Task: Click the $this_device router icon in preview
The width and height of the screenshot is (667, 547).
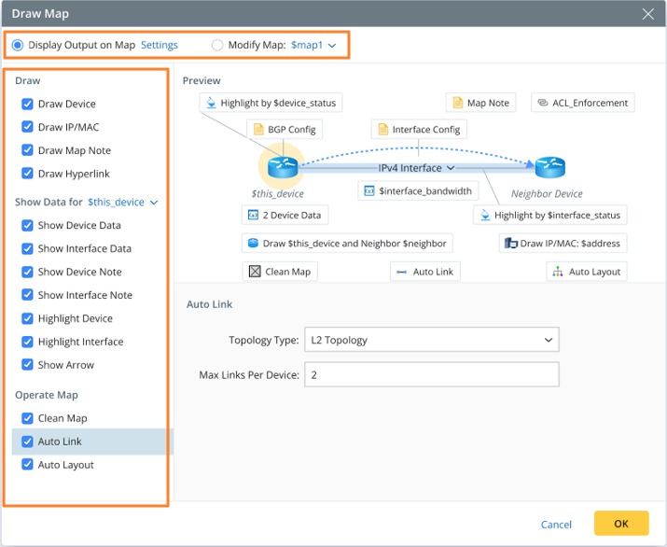Action: coord(281,167)
